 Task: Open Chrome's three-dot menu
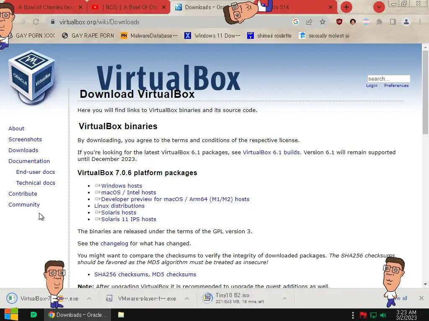(420, 22)
